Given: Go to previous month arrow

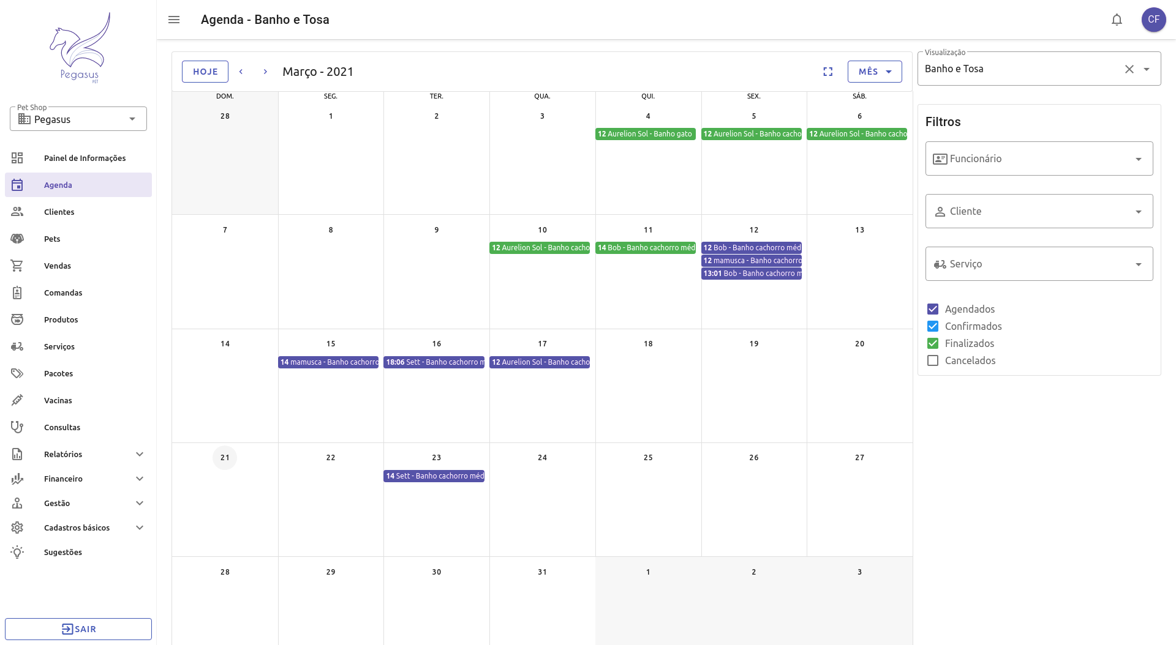Looking at the screenshot, I should (x=241, y=72).
